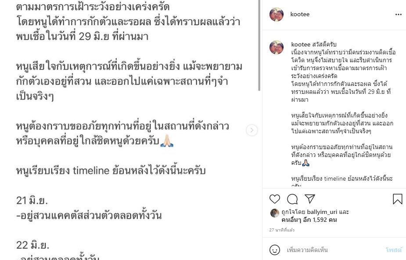Image resolution: width=406 pixels, height=260 pixels.
Task: Click the post image text area
Action: point(129,130)
